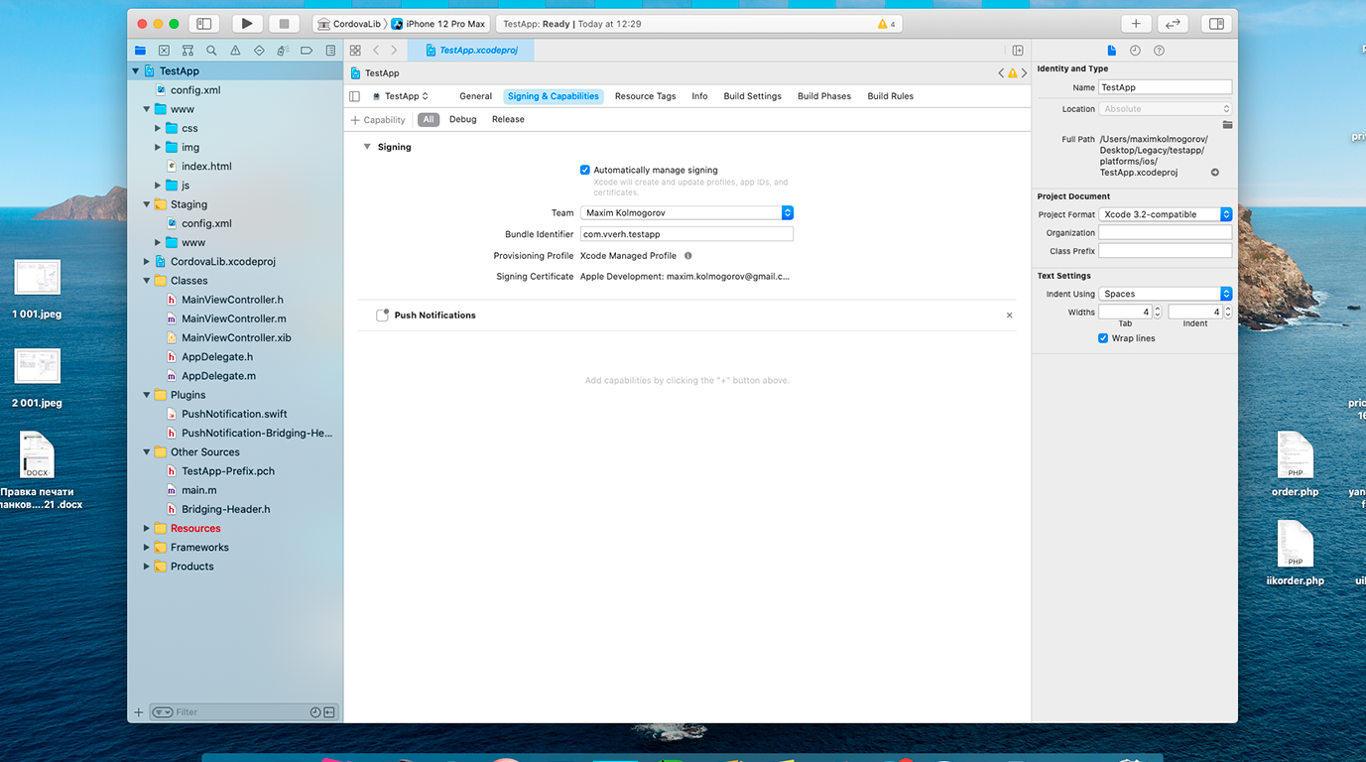Switch to the Build Phases tab
1366x762 pixels.
click(824, 96)
